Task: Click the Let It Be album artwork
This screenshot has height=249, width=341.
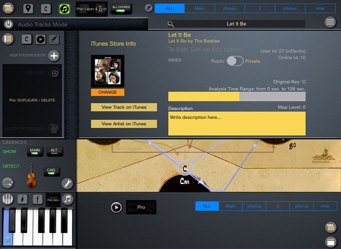Action: click(x=108, y=71)
